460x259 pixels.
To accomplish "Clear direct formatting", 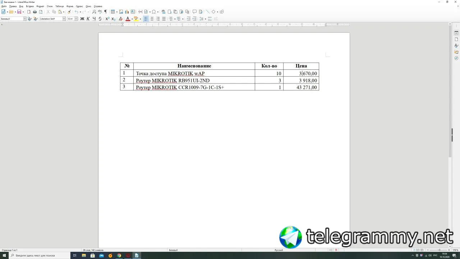I will [x=121, y=19].
